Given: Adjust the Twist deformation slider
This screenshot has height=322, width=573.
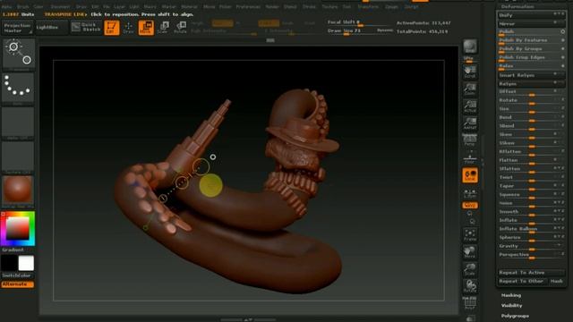Looking at the screenshot, I should (531, 177).
